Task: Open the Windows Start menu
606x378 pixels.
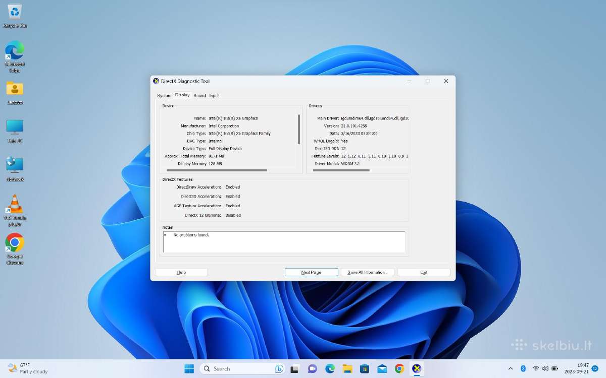Action: pyautogui.click(x=189, y=368)
